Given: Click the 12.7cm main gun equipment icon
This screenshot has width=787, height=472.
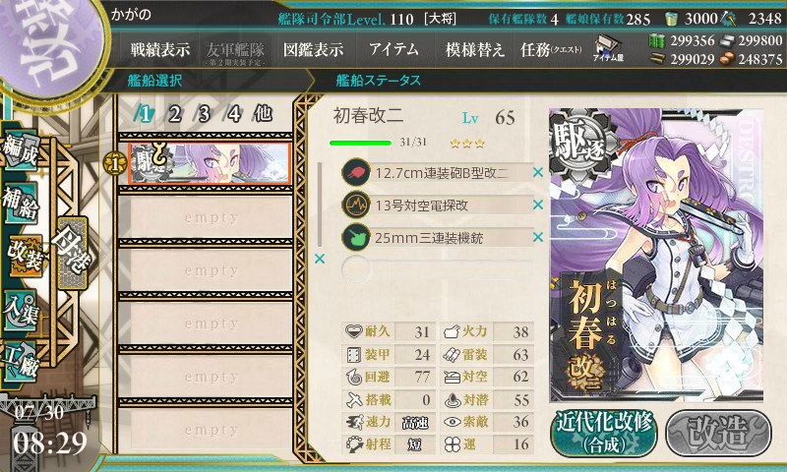Looking at the screenshot, I should (x=355, y=172).
